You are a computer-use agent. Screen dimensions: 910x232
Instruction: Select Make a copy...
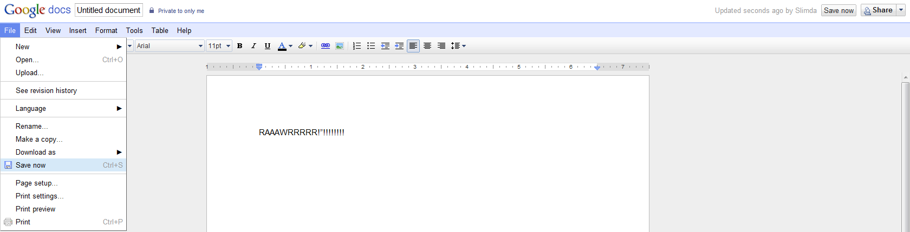pos(63,139)
